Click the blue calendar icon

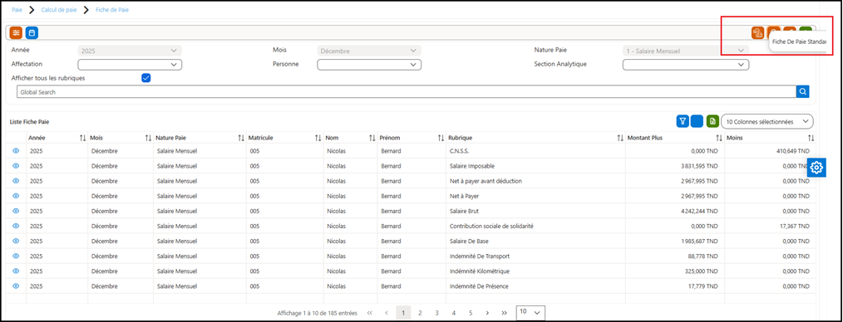pos(32,32)
